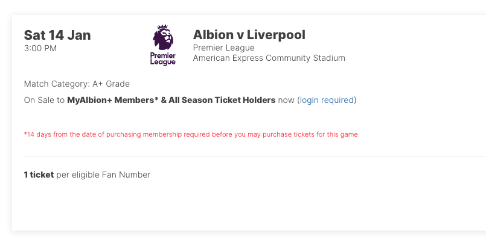Click the red 14 days membership notice
The height and width of the screenshot is (239, 486).
pos(191,134)
